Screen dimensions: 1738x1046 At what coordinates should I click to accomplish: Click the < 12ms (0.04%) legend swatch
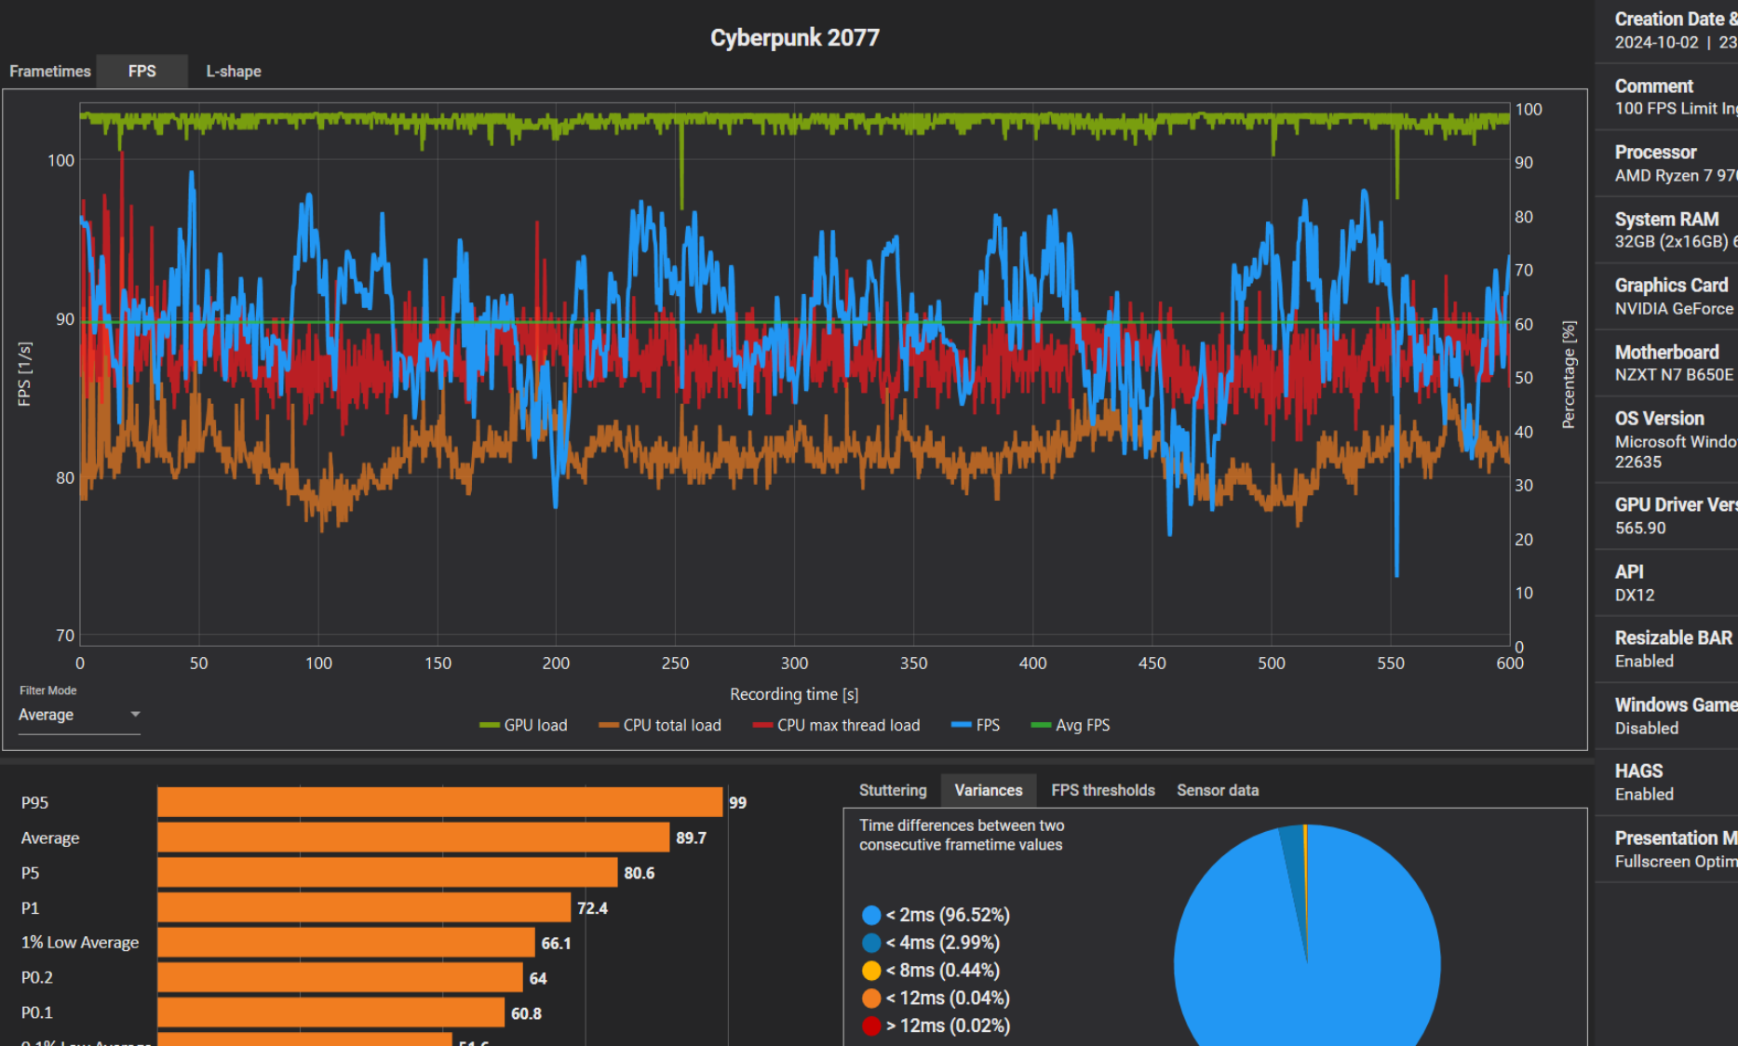pyautogui.click(x=871, y=999)
